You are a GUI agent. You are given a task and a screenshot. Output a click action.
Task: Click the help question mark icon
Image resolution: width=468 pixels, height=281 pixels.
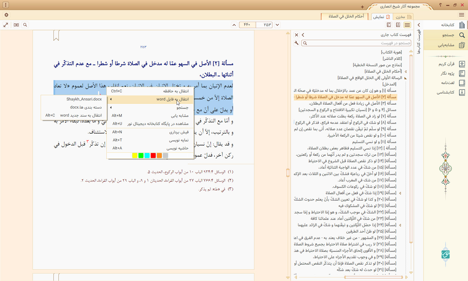(x=440, y=5)
